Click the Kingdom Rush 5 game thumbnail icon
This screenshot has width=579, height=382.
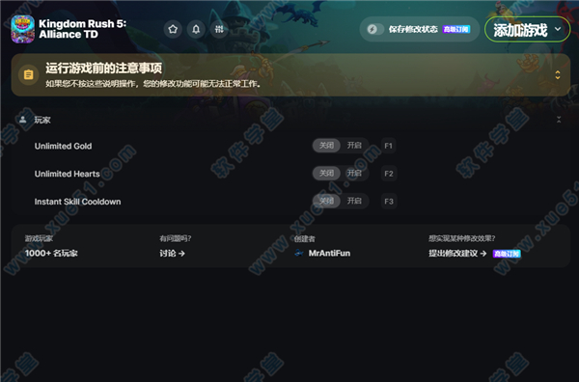(x=22, y=29)
